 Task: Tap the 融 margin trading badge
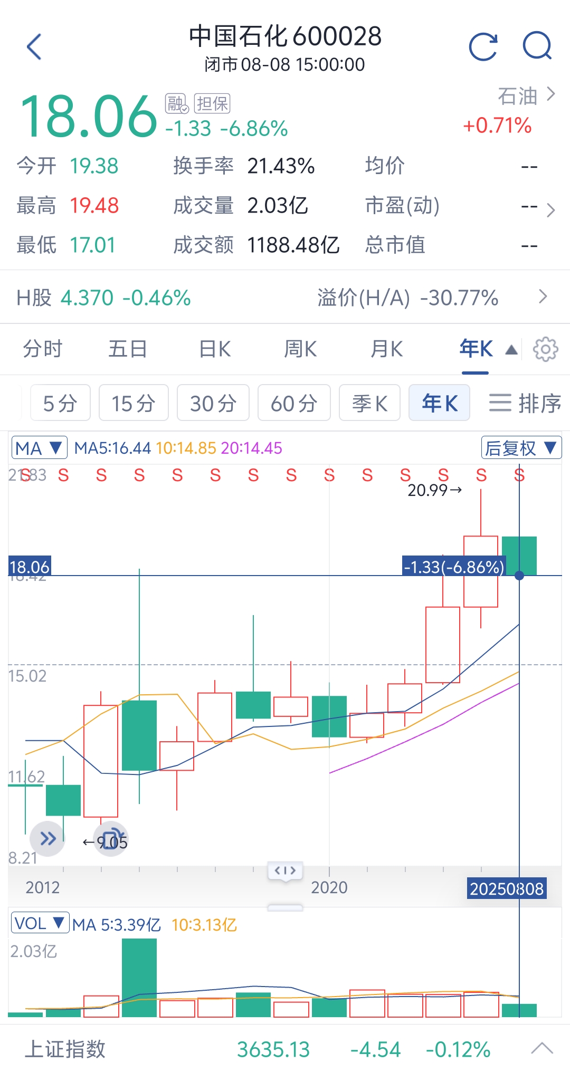(177, 103)
